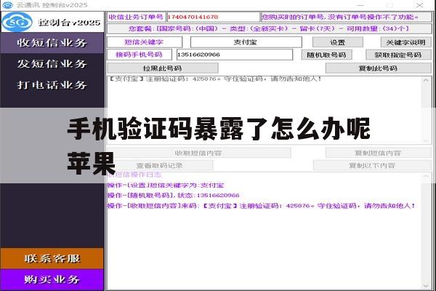Click the 联系客服 button
Screen dimensions: 436x291
[52, 258]
